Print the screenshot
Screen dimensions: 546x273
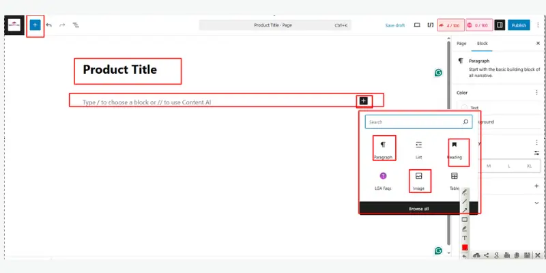[x=506, y=255]
